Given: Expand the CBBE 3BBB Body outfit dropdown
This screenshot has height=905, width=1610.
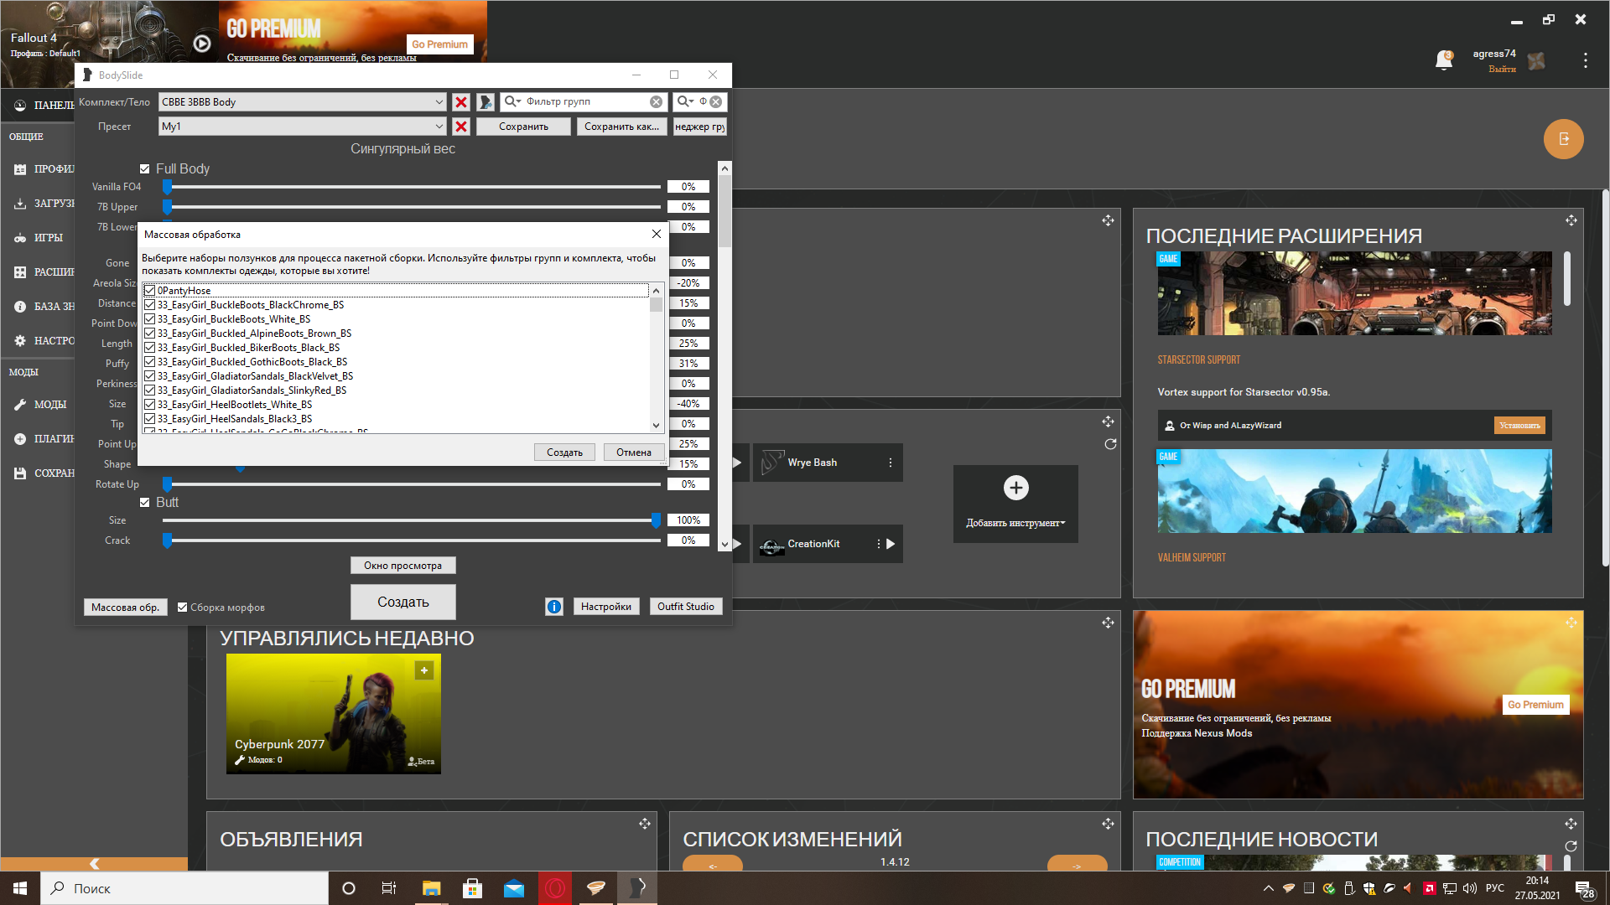Looking at the screenshot, I should point(439,102).
